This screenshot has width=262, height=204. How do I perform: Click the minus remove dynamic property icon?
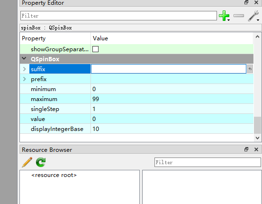click(239, 16)
